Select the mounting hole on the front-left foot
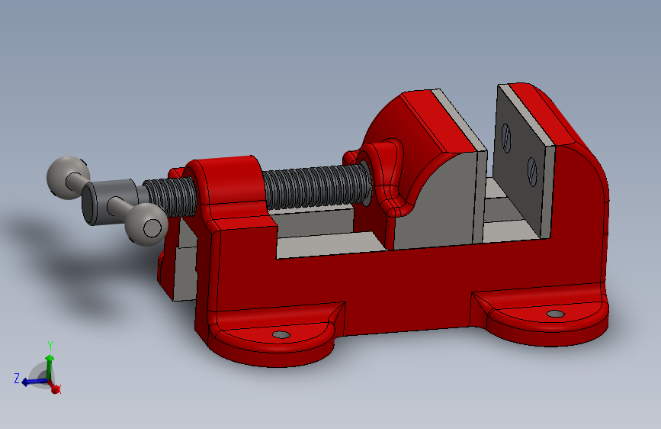The height and width of the screenshot is (429, 661). [x=281, y=335]
